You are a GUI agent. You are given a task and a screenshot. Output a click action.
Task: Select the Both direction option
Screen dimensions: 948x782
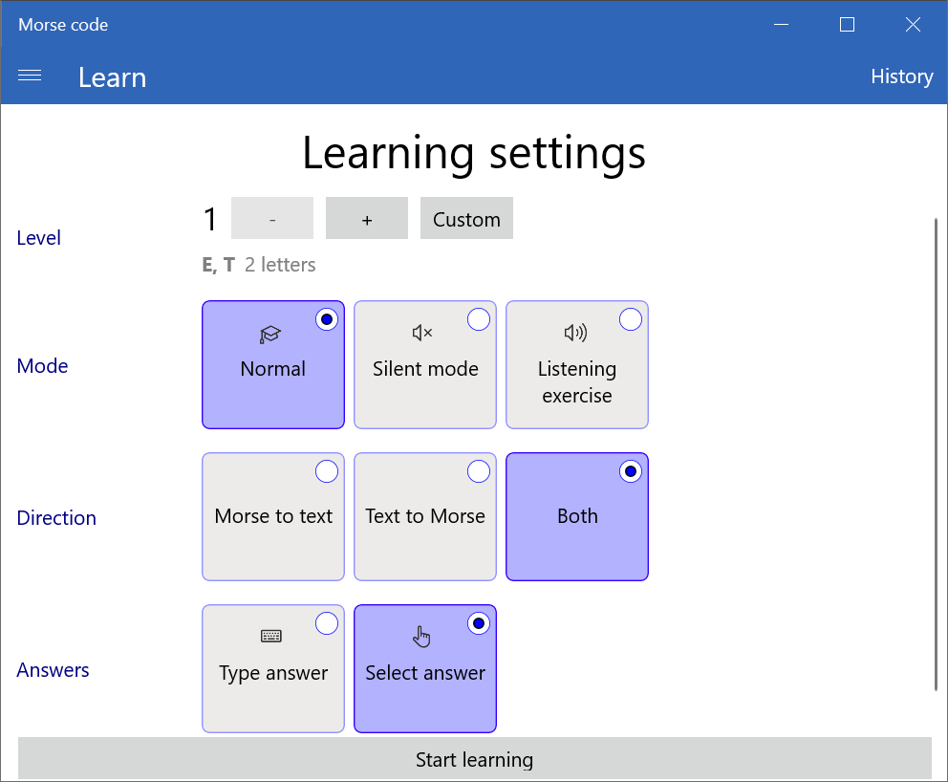(577, 516)
